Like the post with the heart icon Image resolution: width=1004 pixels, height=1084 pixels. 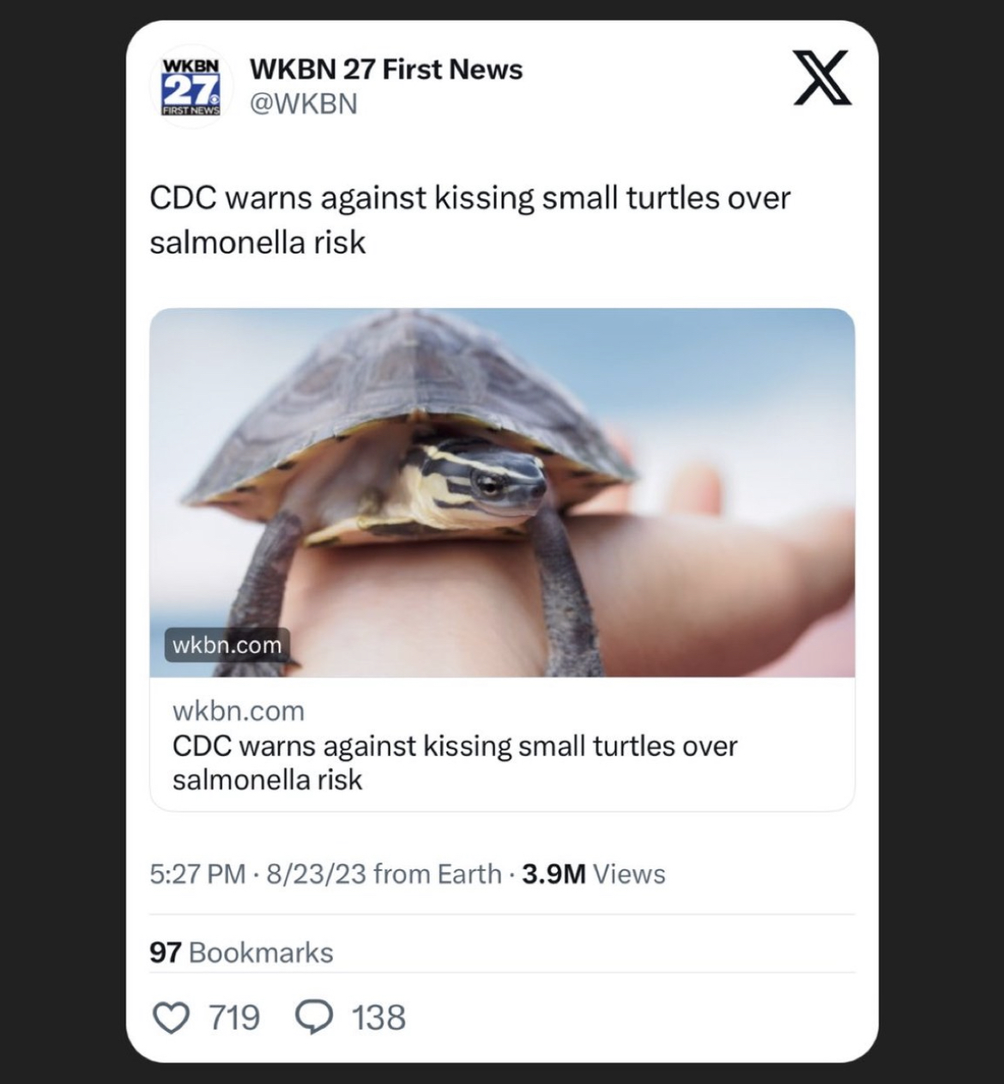(x=170, y=1018)
